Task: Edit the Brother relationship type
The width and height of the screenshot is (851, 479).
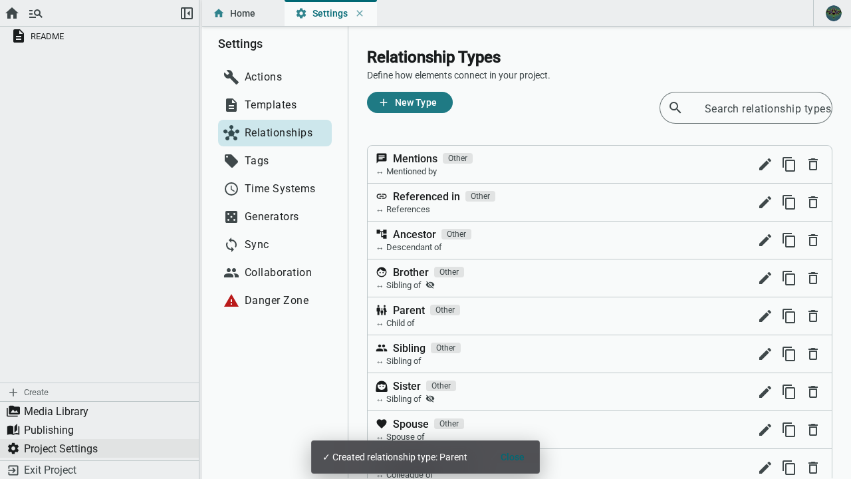Action: (x=765, y=278)
